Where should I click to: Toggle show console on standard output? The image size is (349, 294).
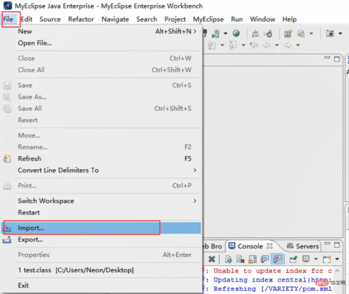point(265,259)
